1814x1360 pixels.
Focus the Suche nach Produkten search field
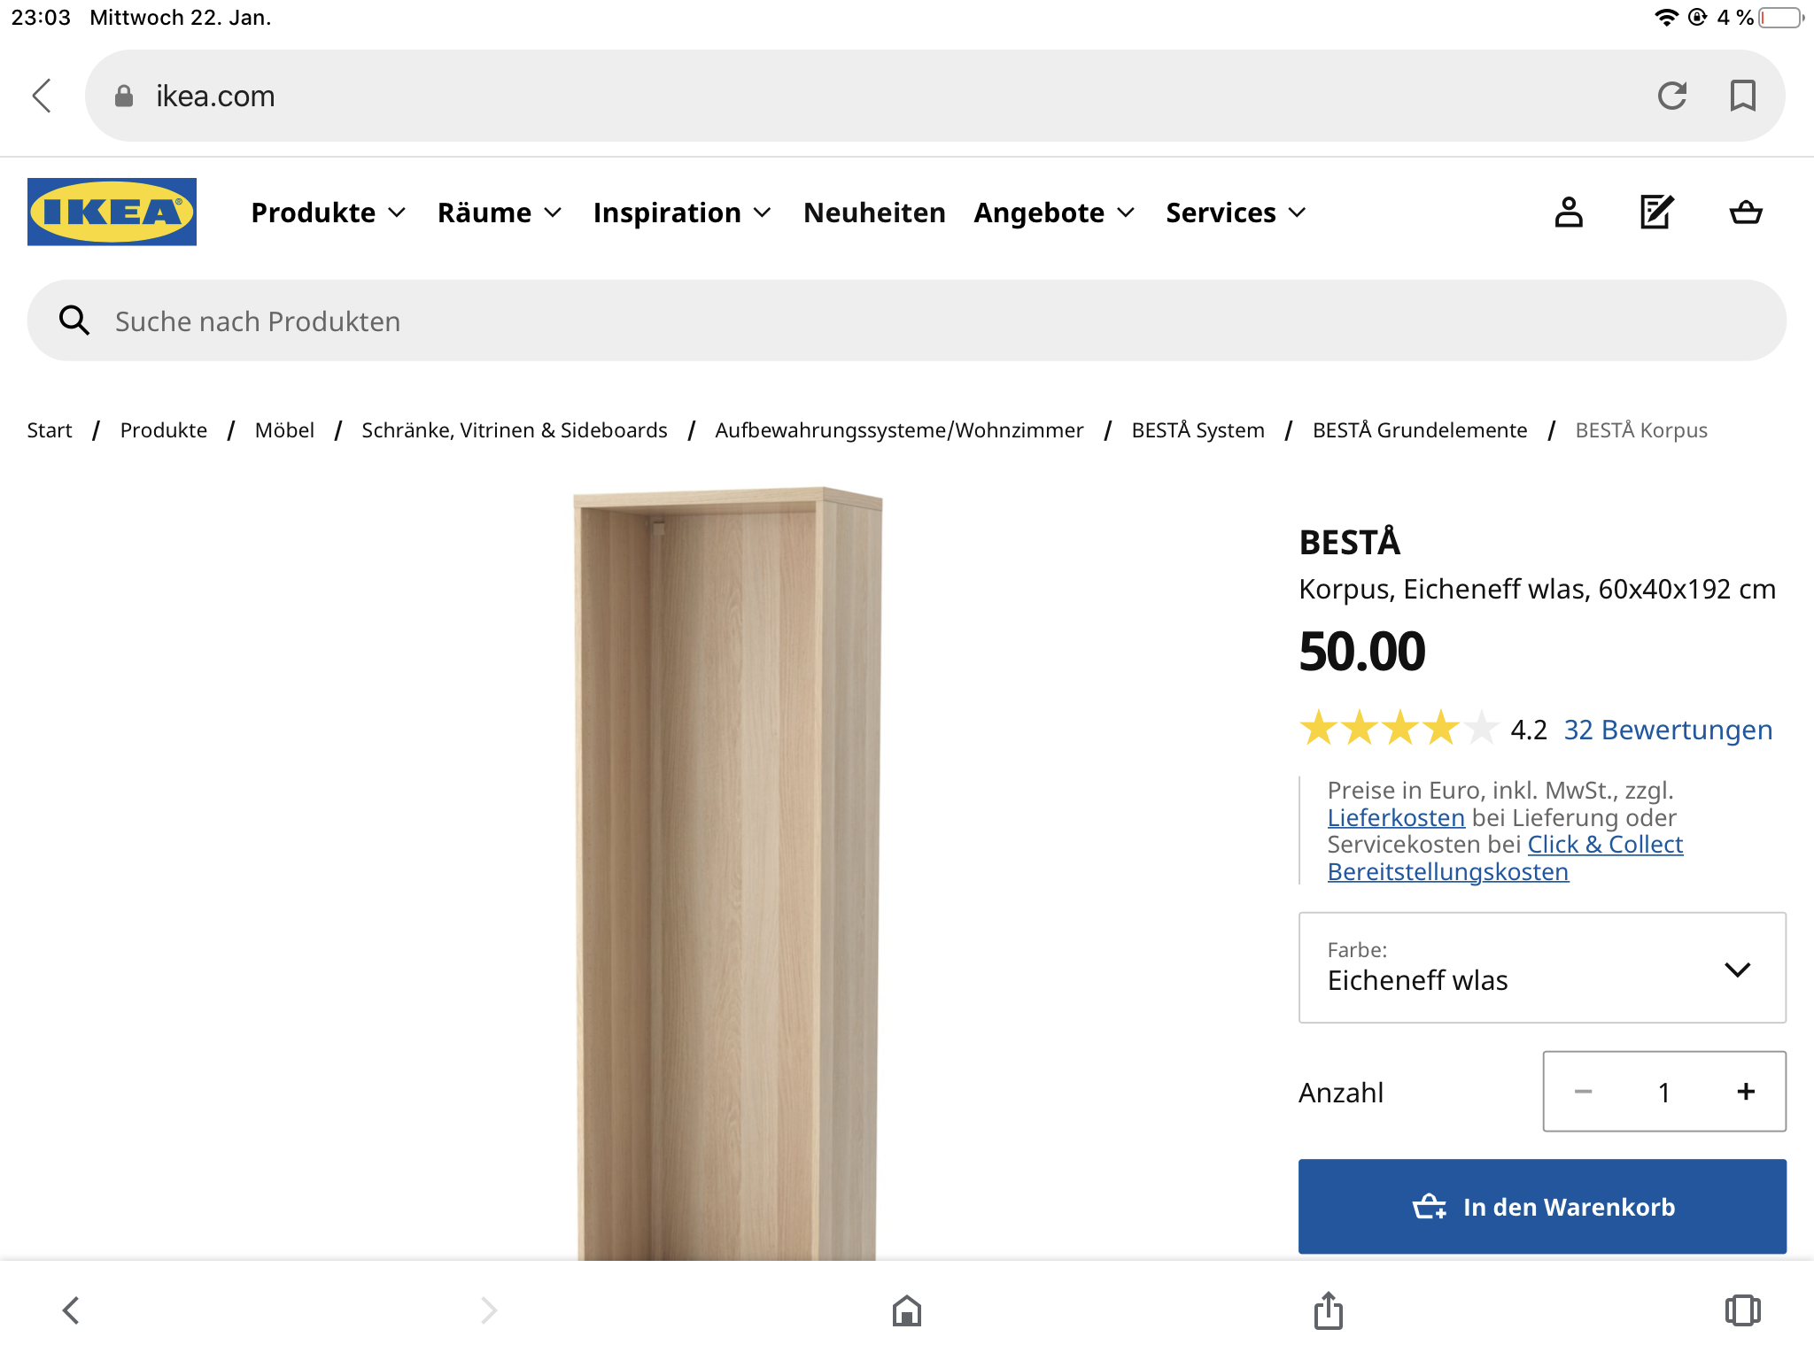click(906, 321)
